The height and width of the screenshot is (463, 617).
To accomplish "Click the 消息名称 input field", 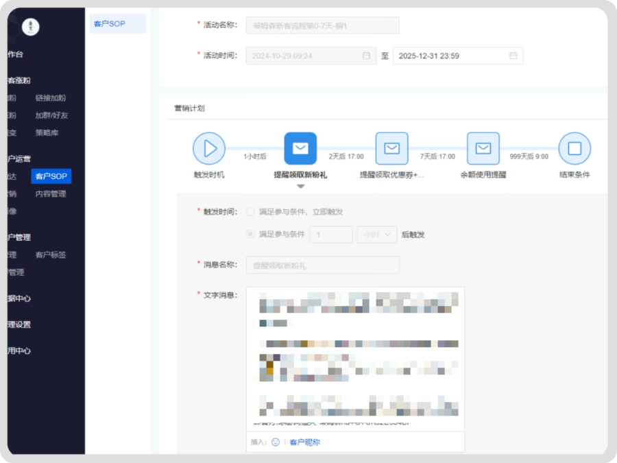I will coord(322,265).
